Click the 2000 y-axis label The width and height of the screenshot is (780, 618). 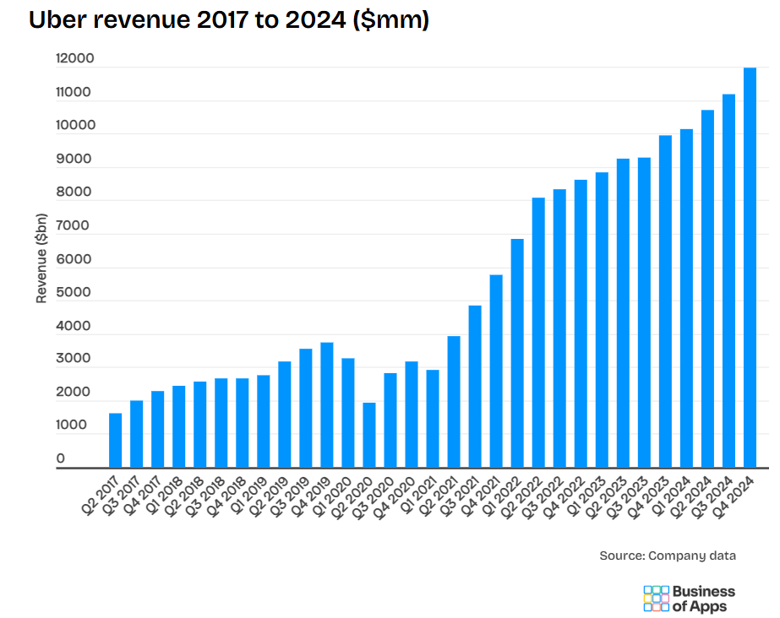click(74, 392)
